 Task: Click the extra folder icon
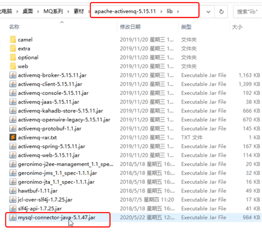pyautogui.click(x=13, y=49)
